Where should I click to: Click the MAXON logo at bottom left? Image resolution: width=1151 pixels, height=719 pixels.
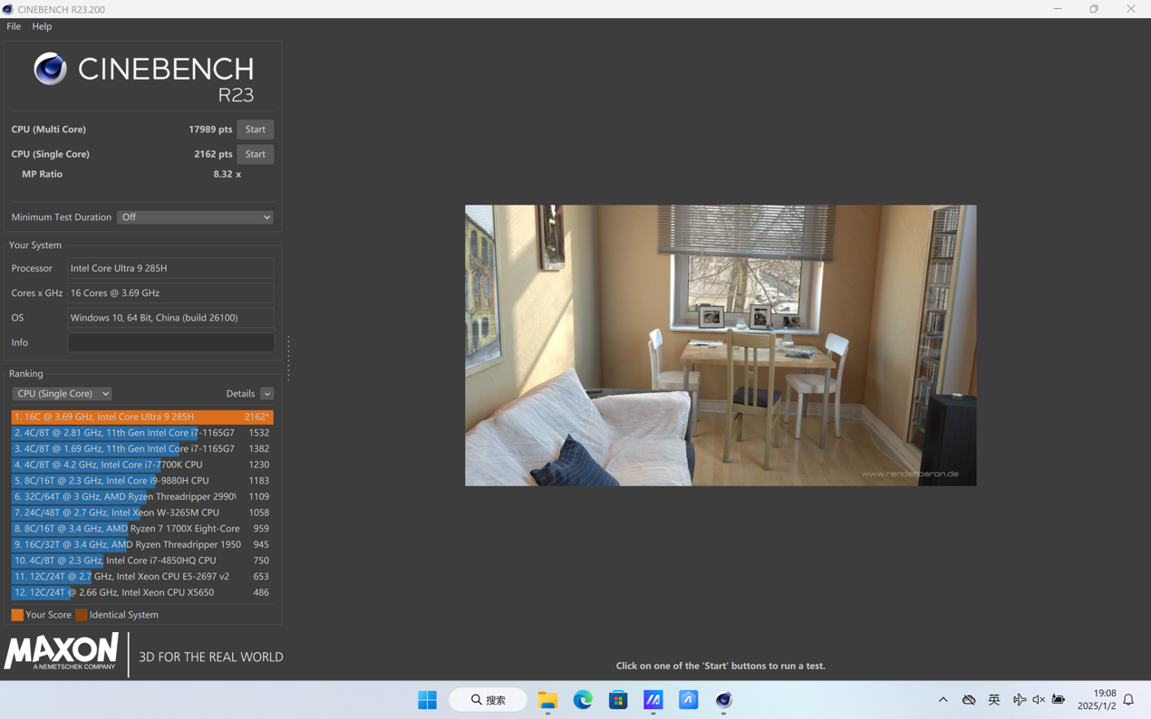point(62,652)
